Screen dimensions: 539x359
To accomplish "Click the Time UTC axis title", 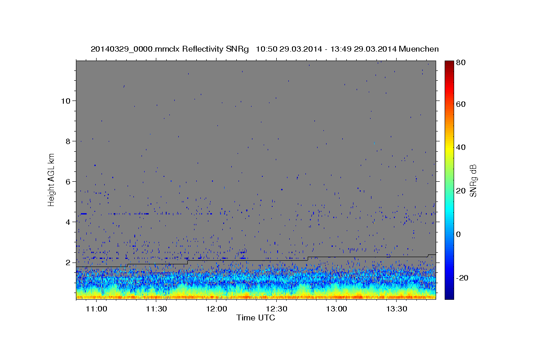I will (x=256, y=318).
